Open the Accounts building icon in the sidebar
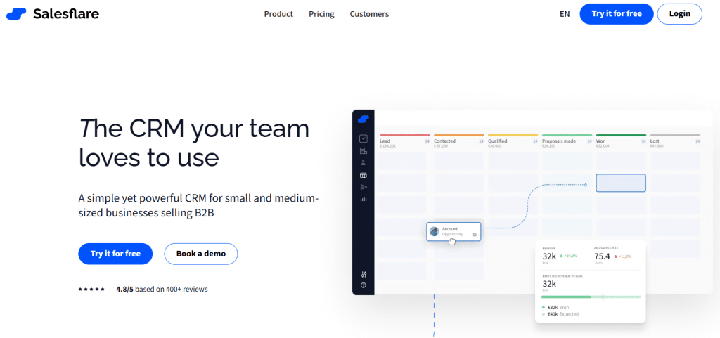Viewport: 720px width, 338px height. point(364,150)
